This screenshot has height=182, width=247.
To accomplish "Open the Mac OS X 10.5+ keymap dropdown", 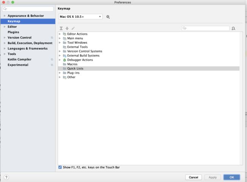I will click(x=81, y=17).
